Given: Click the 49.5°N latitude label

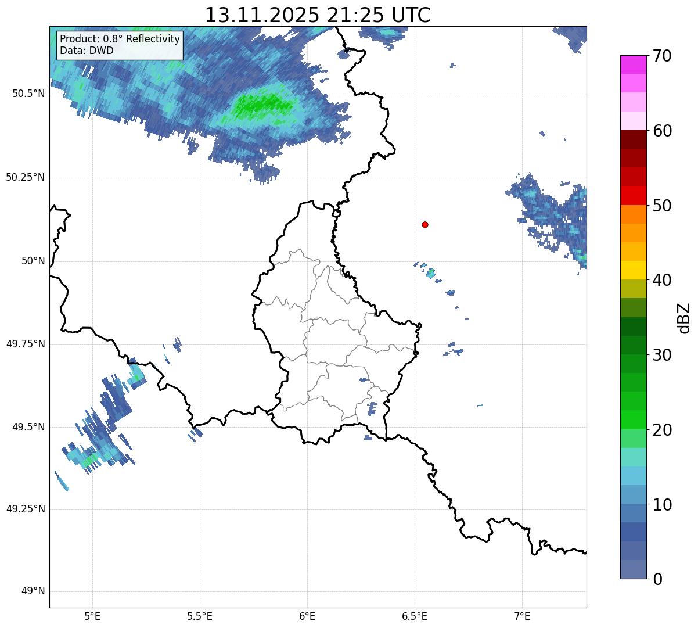Looking at the screenshot, I should coord(28,427).
